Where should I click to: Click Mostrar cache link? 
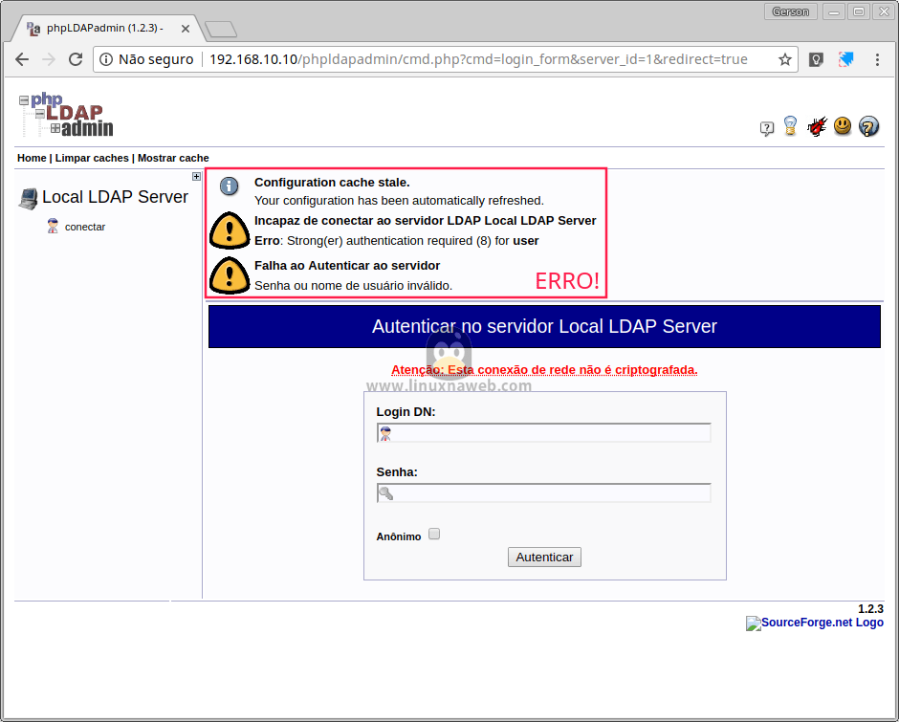[173, 158]
